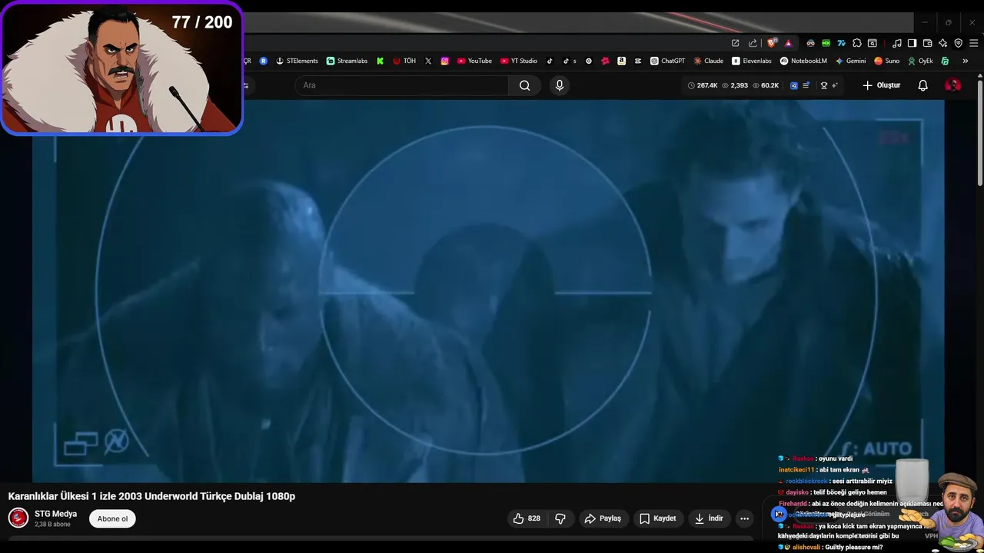Open the Oluştur (Create) menu
The width and height of the screenshot is (984, 553).
[881, 85]
